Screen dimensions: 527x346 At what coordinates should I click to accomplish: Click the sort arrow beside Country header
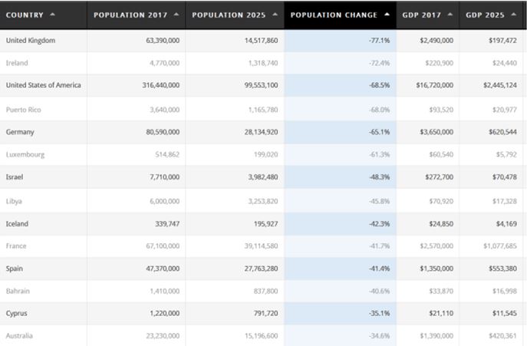coord(52,15)
